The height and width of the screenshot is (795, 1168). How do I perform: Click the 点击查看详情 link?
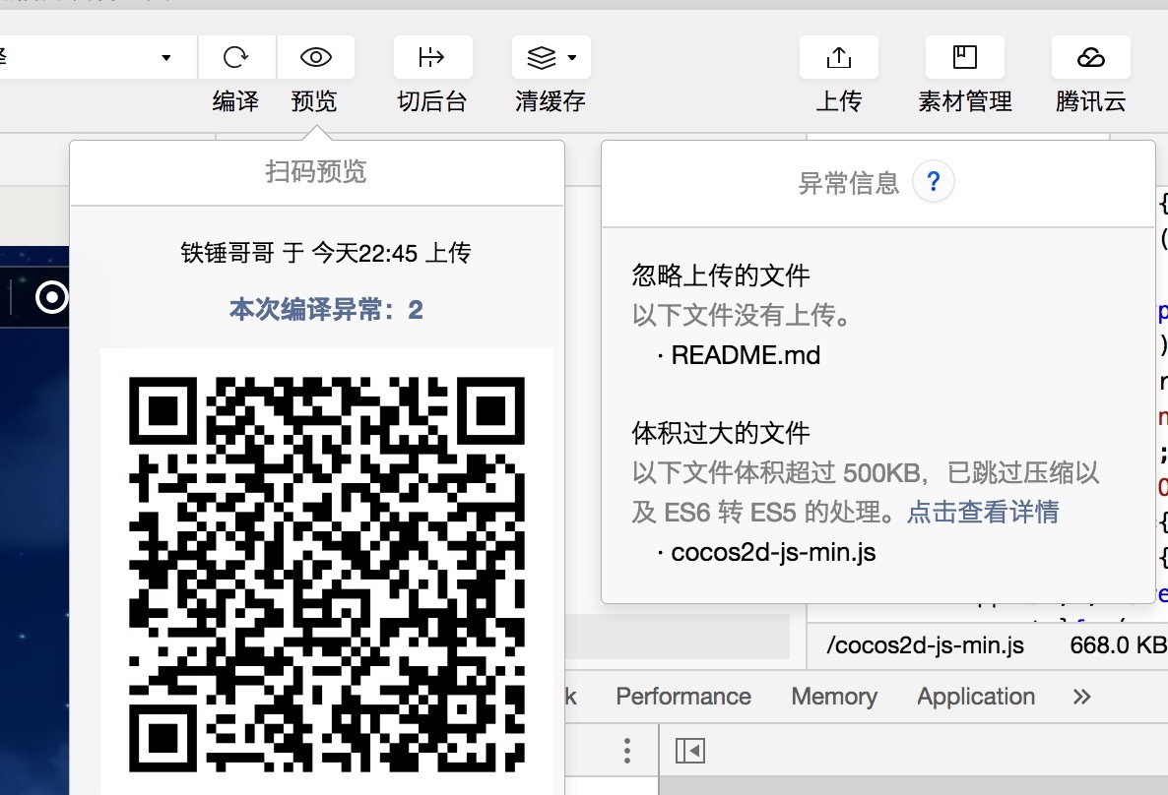pyautogui.click(x=983, y=513)
